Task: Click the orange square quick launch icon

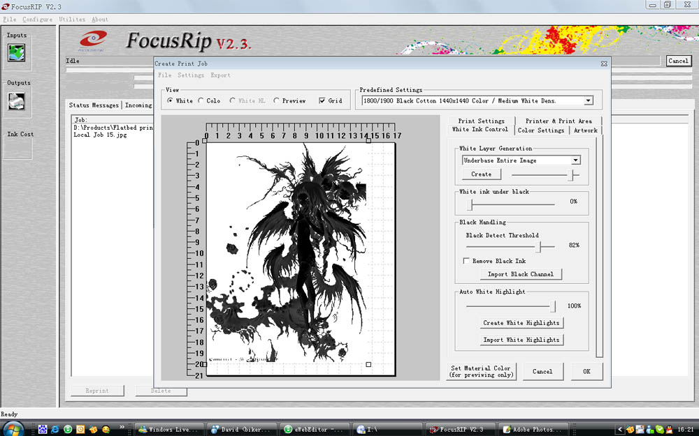Action: [80, 429]
